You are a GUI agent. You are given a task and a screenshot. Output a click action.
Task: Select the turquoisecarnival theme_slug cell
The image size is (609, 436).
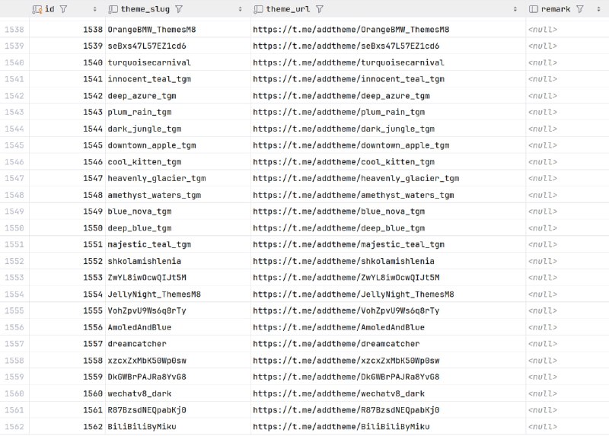coord(149,62)
